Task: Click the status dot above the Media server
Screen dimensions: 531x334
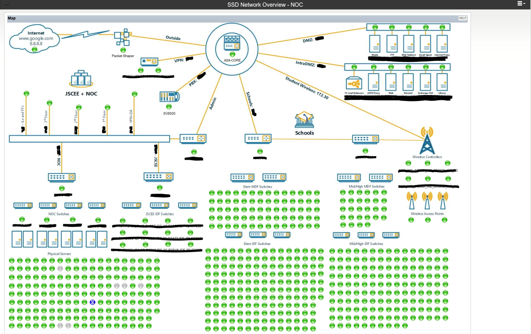Action: tap(375, 27)
